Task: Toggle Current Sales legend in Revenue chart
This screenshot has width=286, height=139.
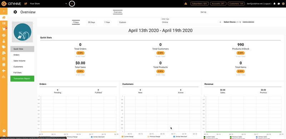Action: [x=209, y=137]
